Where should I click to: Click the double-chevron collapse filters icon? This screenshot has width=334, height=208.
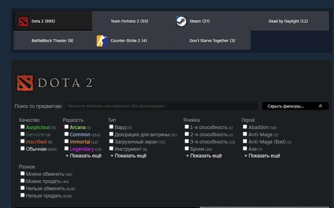pos(320,106)
